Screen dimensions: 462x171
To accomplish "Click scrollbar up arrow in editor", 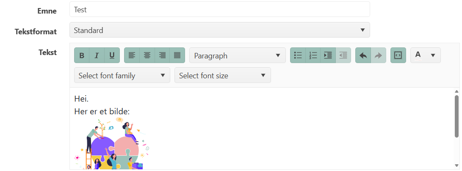I will pos(456,91).
